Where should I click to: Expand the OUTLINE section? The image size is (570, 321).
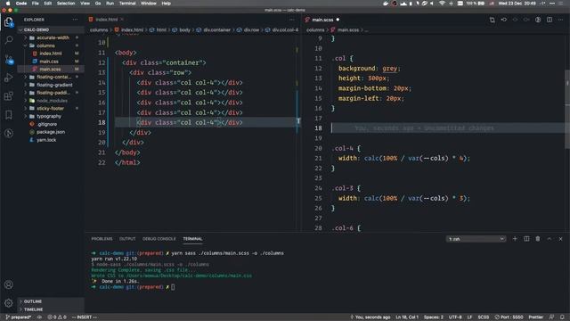tap(33, 301)
